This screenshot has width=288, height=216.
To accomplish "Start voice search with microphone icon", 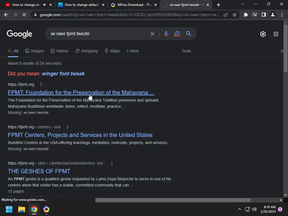I will click(166, 34).
